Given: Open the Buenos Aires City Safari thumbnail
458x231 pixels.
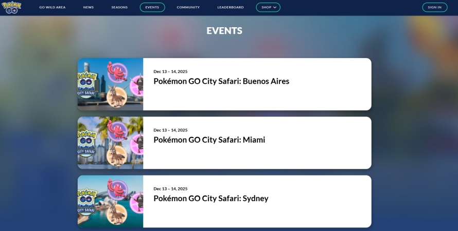Looking at the screenshot, I should point(111,84).
